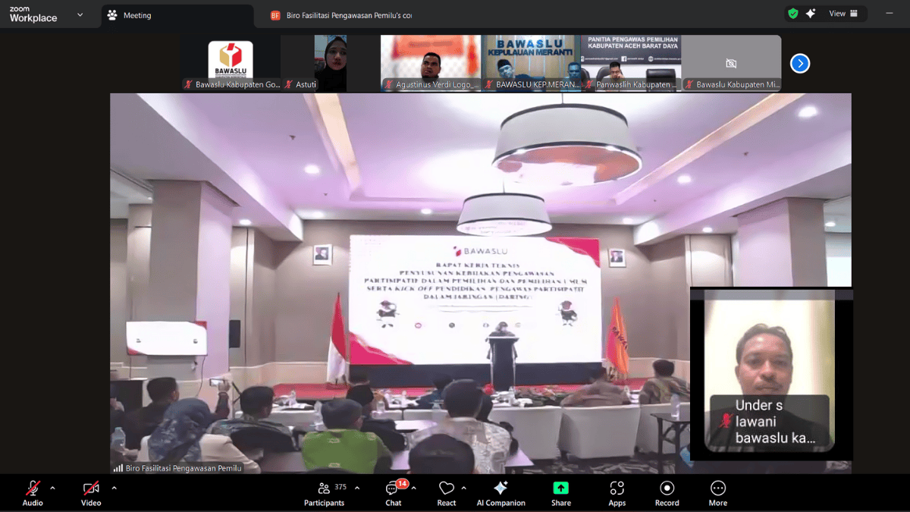Select Astuti's video thumbnail
Screen dimensions: 910x512
click(x=330, y=63)
